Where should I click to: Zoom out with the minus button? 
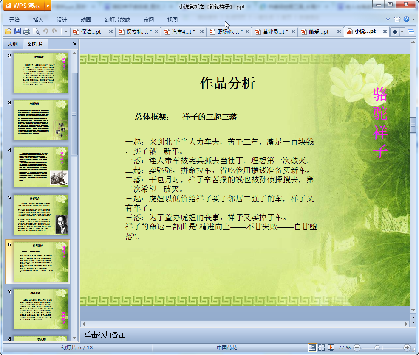[357, 348]
